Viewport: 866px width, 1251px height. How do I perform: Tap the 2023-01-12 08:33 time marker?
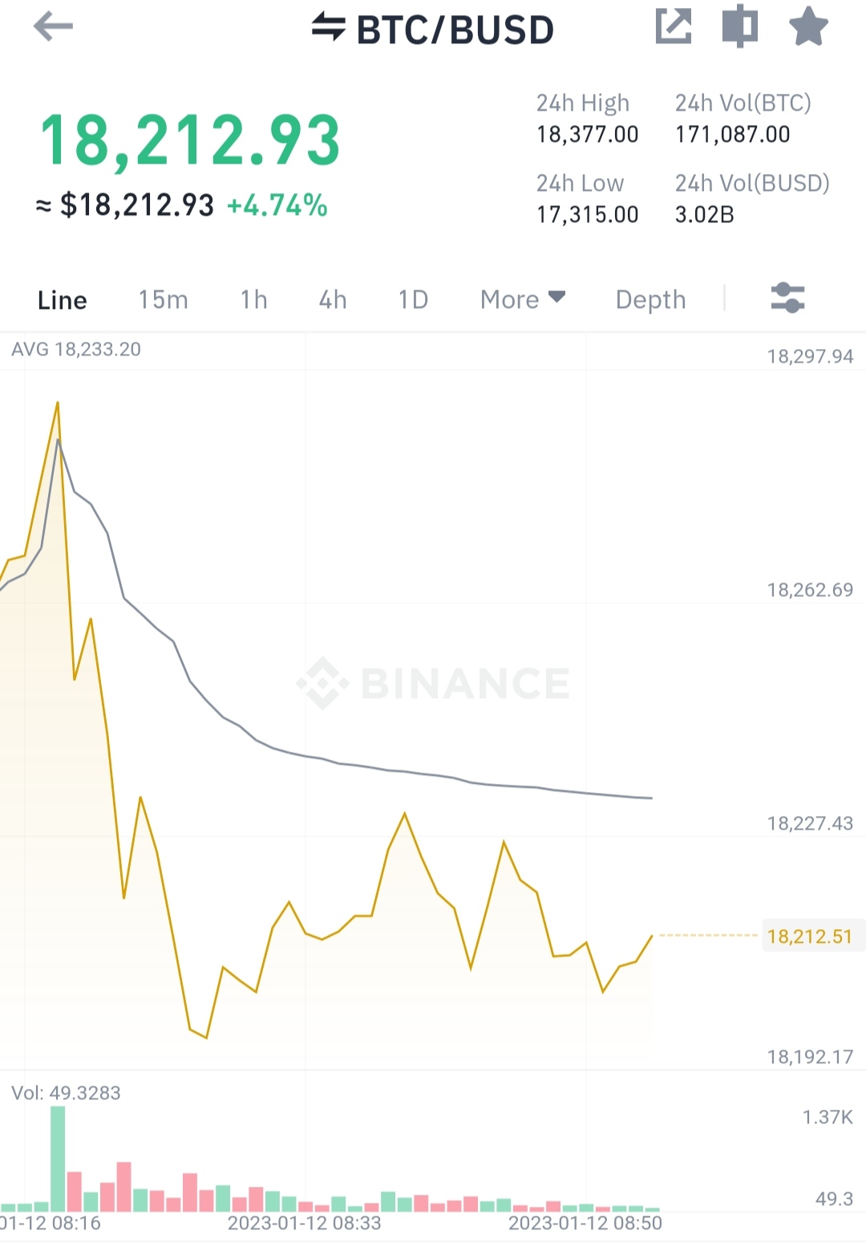point(305,1223)
